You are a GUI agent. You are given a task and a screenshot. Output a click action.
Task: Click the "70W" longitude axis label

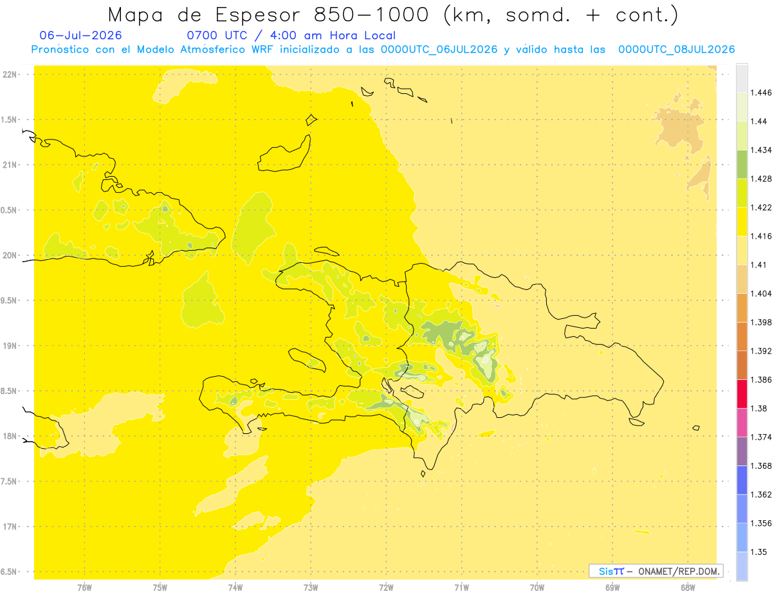(537, 588)
